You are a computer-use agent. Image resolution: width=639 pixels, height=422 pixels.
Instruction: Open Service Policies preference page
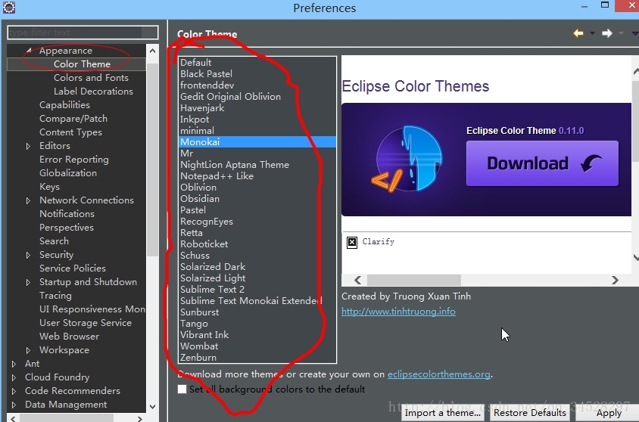coord(73,268)
